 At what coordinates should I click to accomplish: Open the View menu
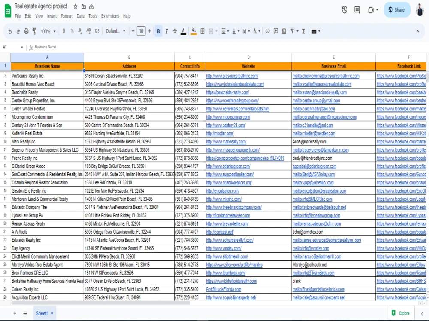tap(39, 16)
